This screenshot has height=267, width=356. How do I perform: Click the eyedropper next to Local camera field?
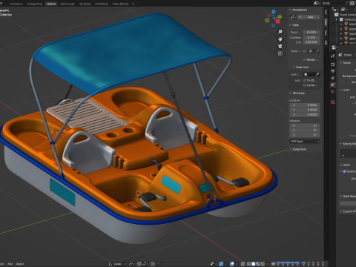[317, 51]
